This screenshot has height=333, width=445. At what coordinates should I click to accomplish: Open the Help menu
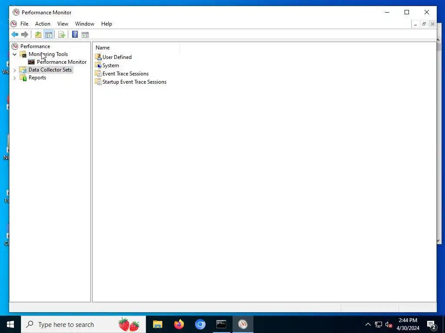[107, 24]
